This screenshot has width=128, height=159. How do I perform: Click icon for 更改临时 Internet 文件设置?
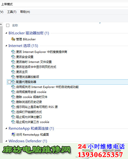[13, 62]
